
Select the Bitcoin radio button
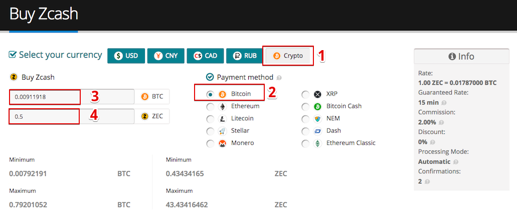[x=210, y=95]
